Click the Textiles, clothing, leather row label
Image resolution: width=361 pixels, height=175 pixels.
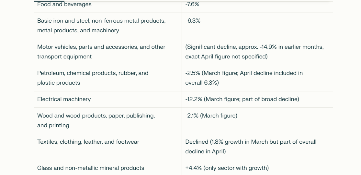point(88,142)
